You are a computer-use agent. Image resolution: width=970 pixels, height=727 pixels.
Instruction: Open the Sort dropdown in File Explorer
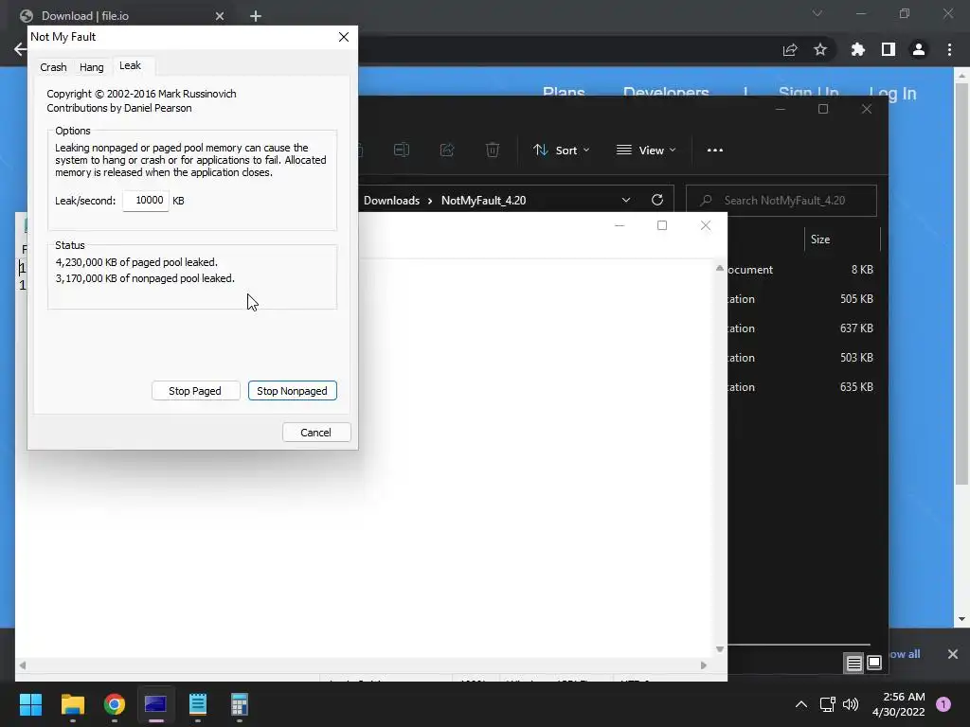562,151
